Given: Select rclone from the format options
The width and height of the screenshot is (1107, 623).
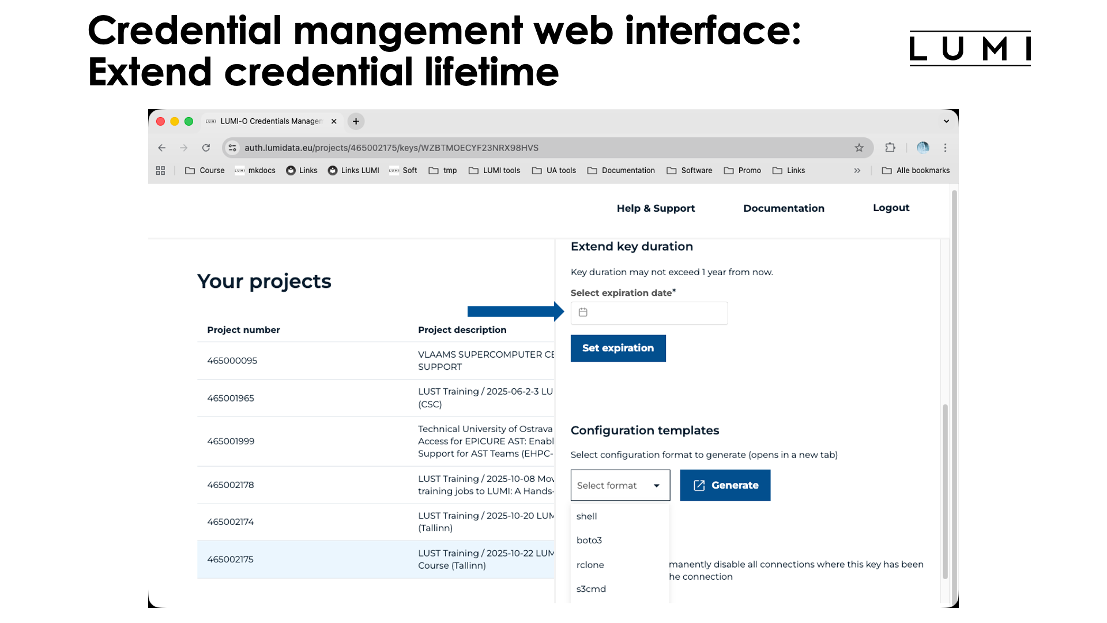Looking at the screenshot, I should point(590,564).
